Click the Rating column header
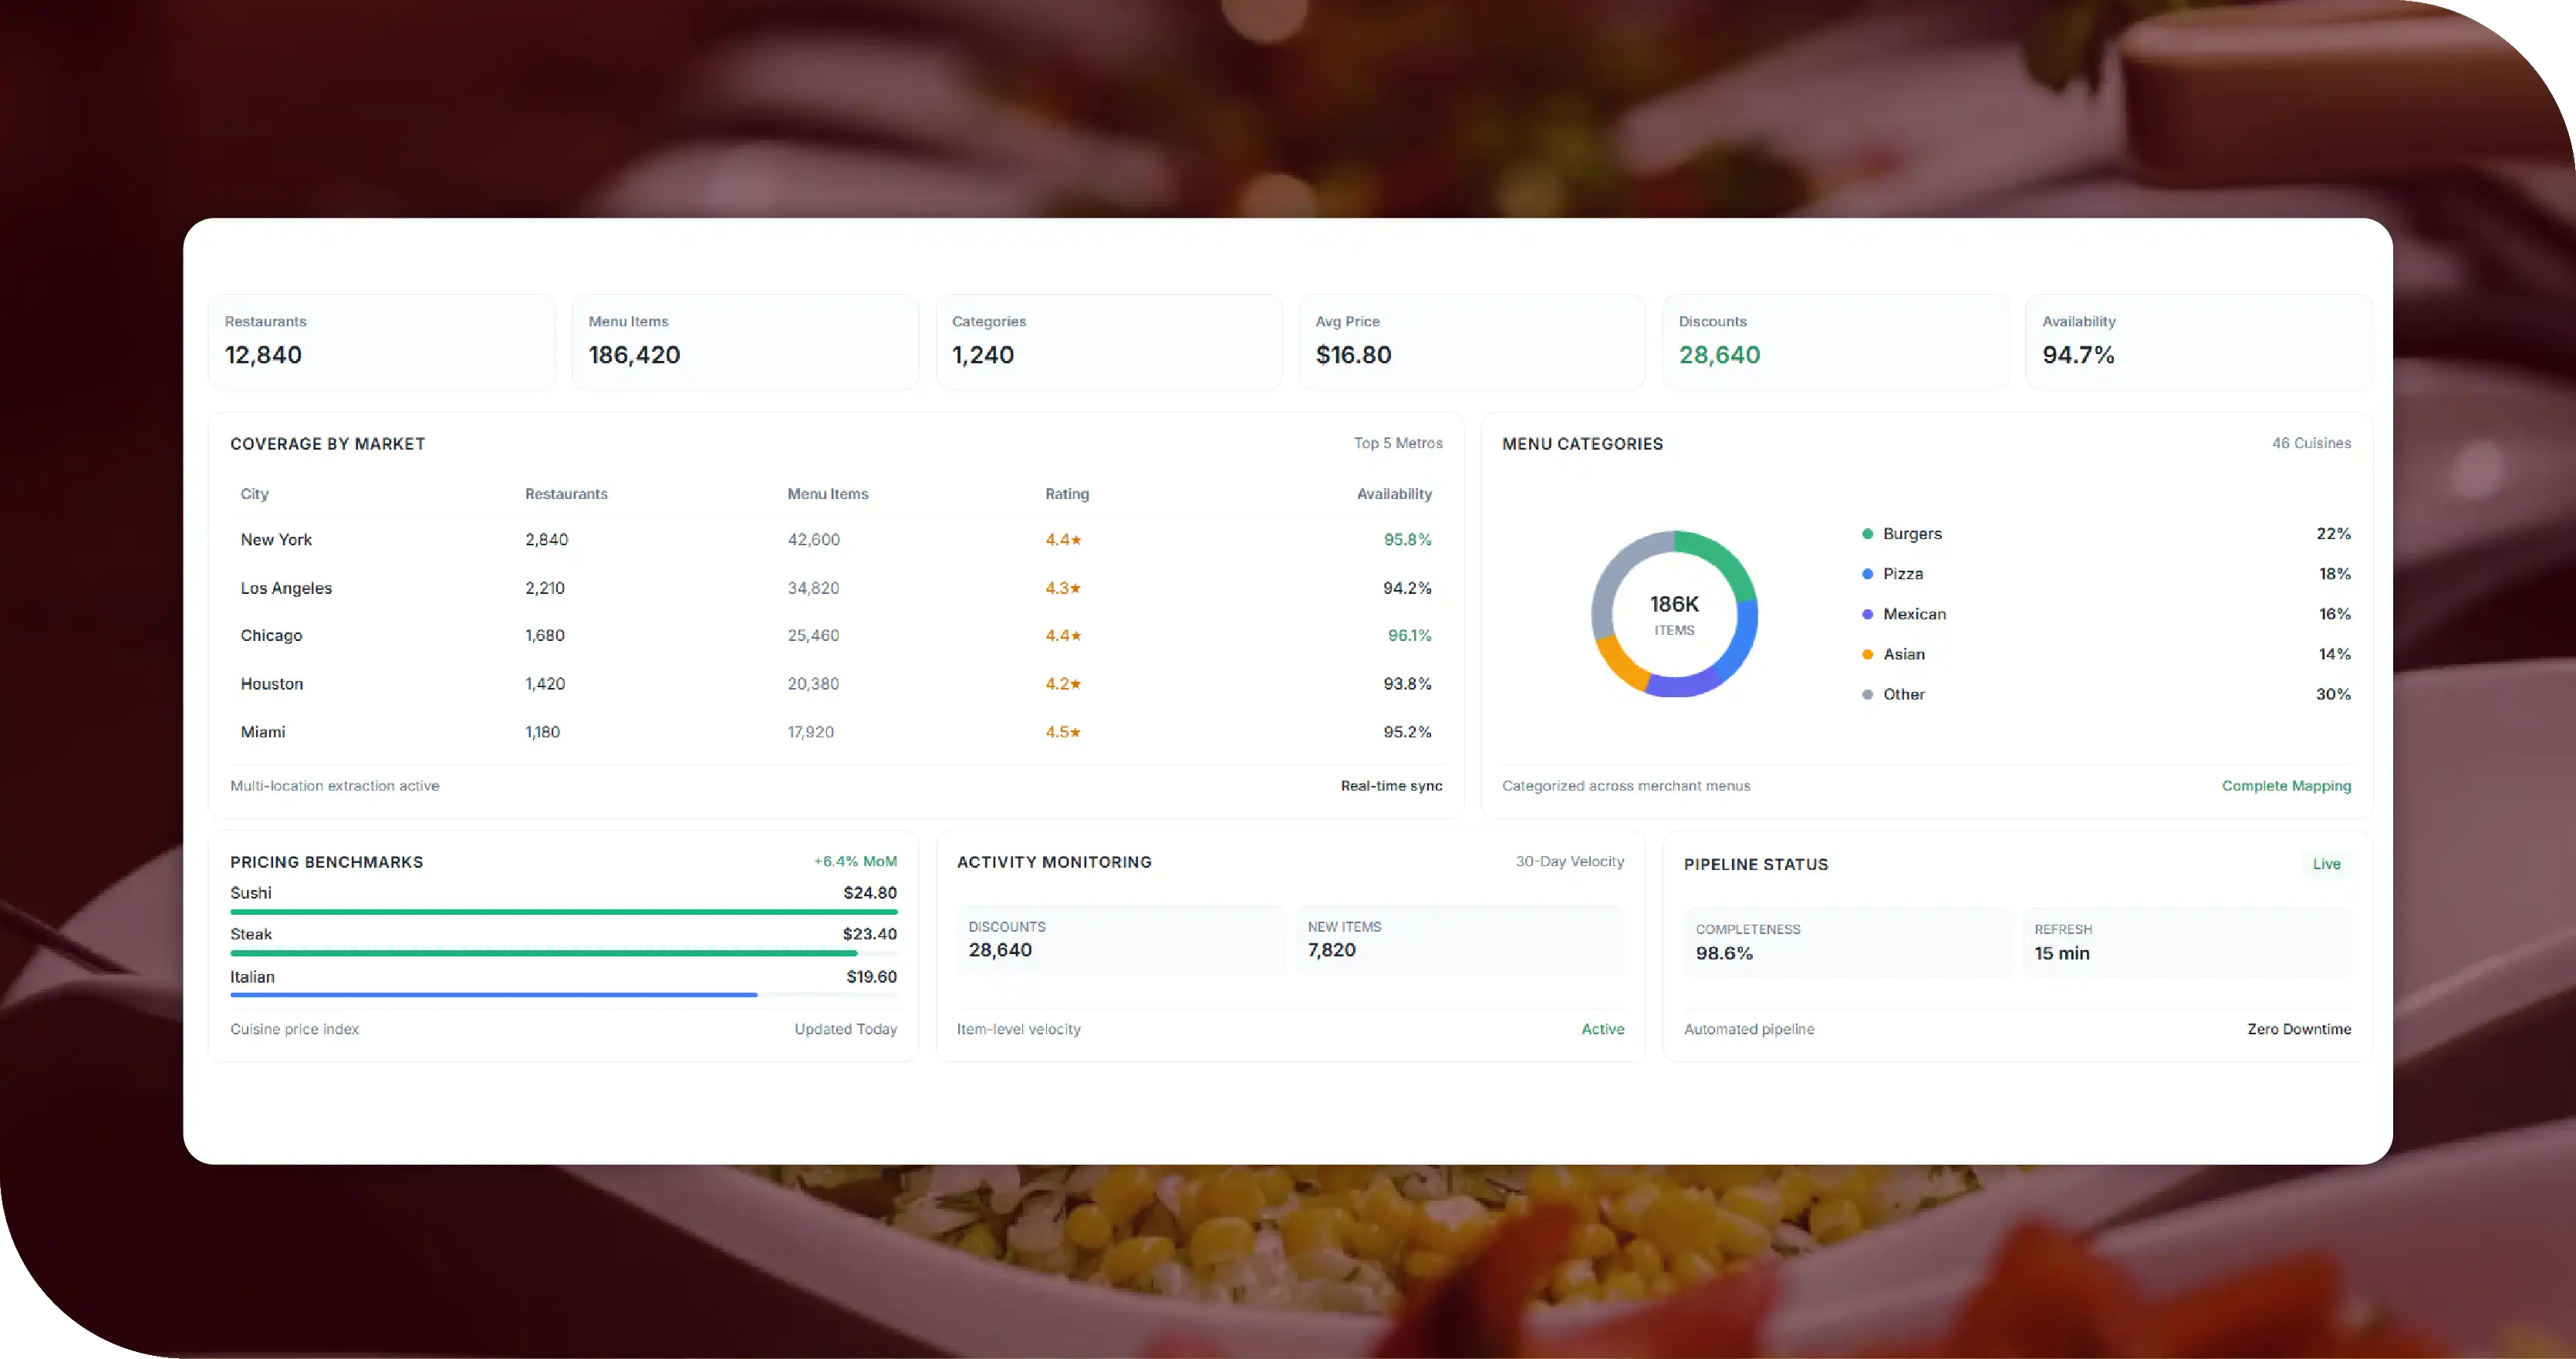 coord(1067,494)
